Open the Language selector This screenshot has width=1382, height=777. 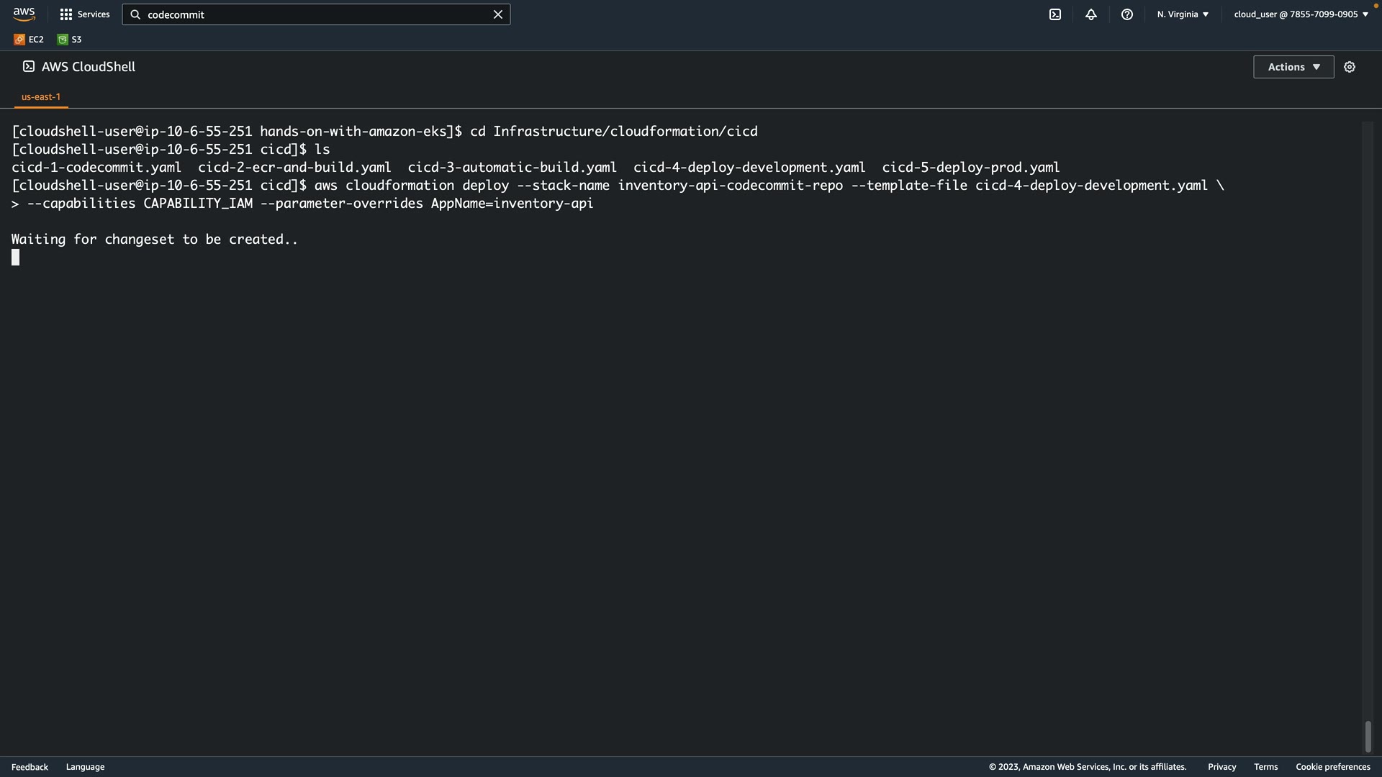[85, 767]
